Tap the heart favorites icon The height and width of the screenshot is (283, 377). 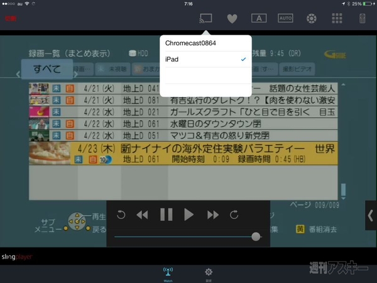tap(232, 18)
